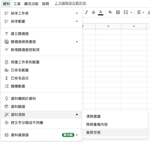Open the merge cells dropdown arrow
Screen dimensions: 150x142
[131, 13]
